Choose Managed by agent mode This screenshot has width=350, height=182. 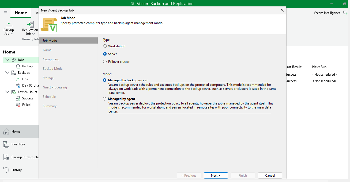tap(105, 99)
